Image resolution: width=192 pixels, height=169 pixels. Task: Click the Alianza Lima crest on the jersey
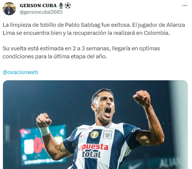pyautogui.click(x=108, y=134)
